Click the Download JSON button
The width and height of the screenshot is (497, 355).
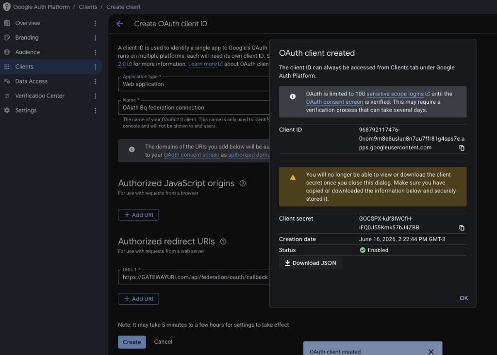pos(311,263)
